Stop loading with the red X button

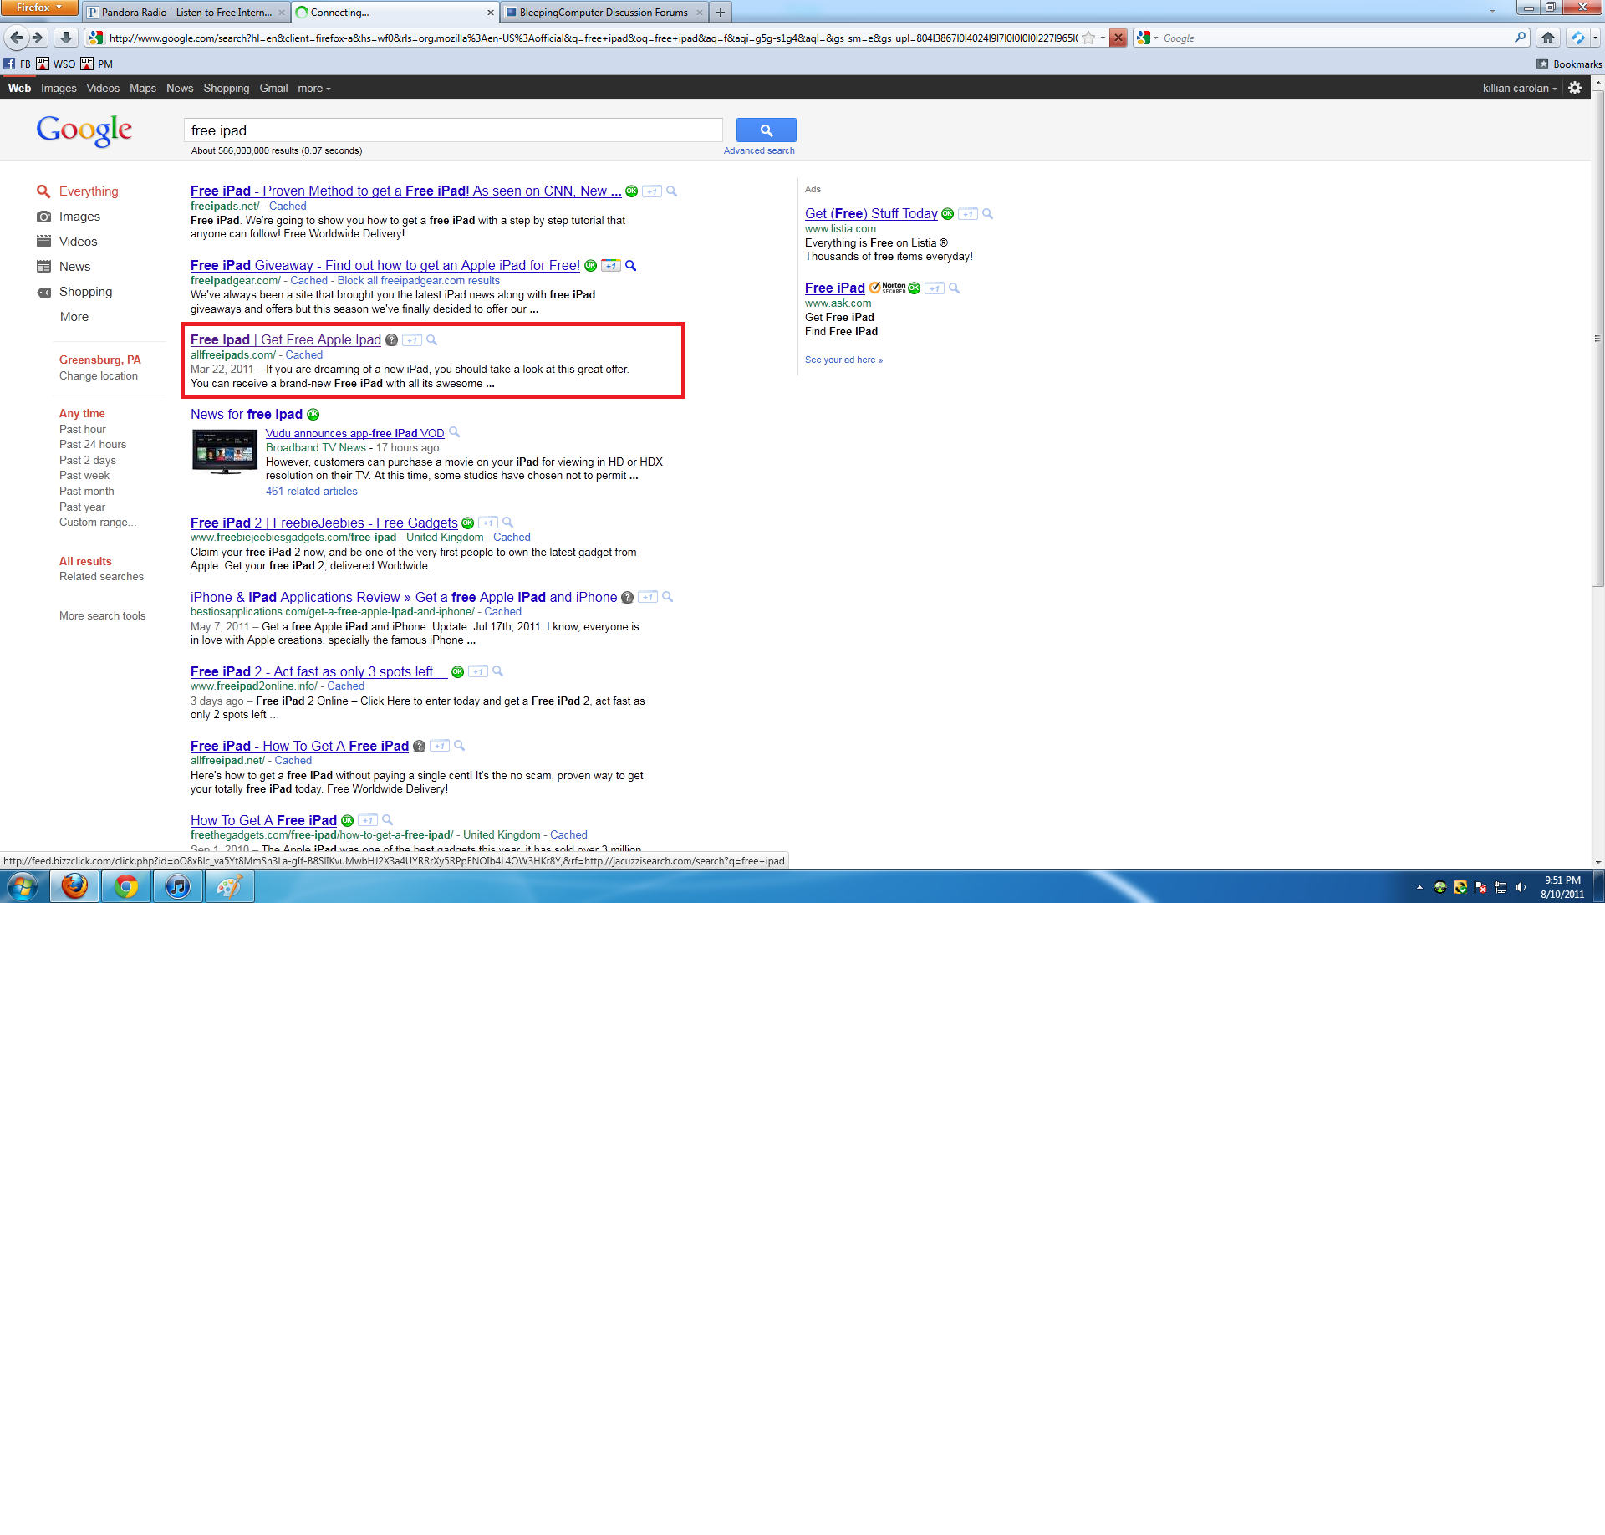[1118, 38]
